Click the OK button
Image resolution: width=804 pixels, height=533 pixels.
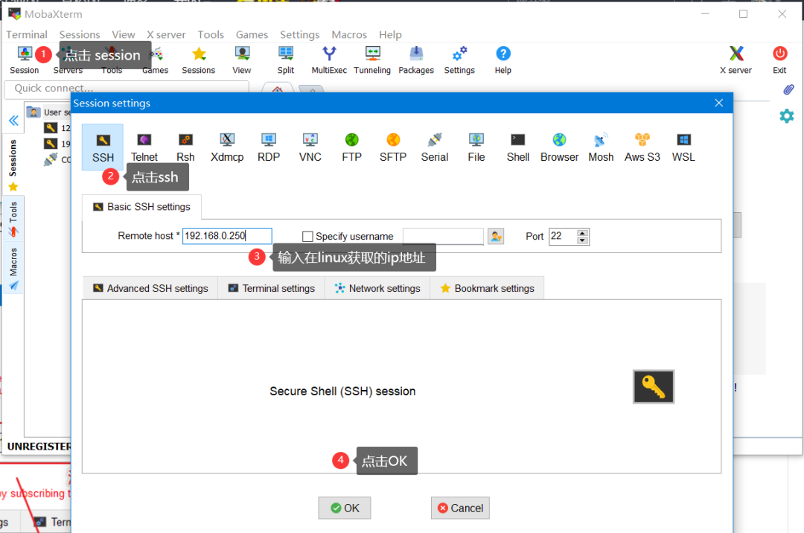(345, 508)
